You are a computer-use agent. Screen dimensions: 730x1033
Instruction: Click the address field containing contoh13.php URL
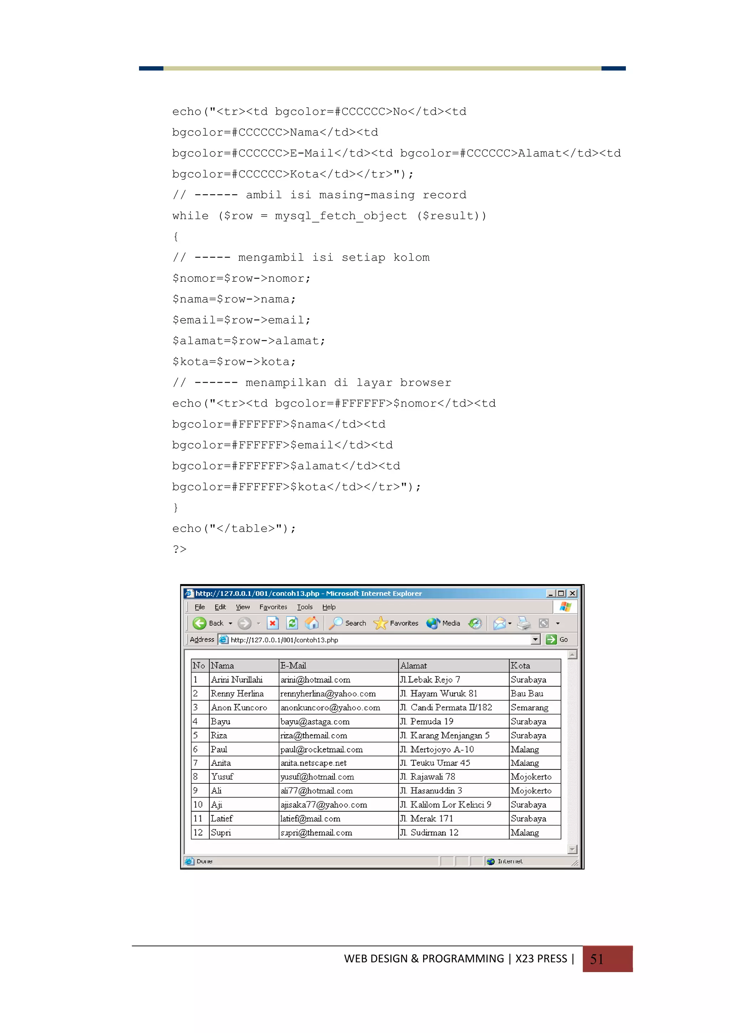pos(379,639)
